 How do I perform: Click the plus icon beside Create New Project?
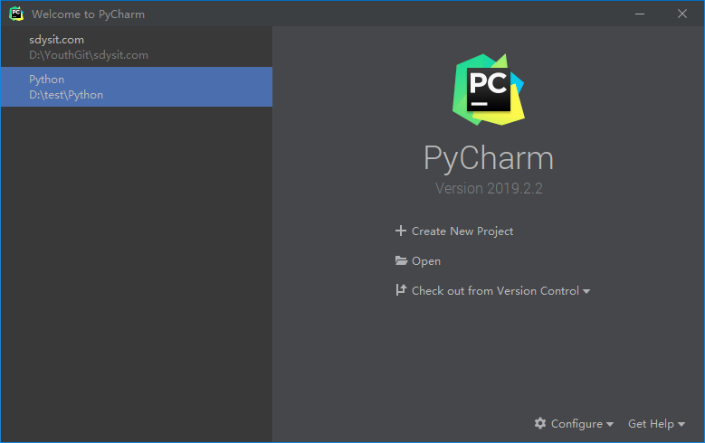point(401,231)
